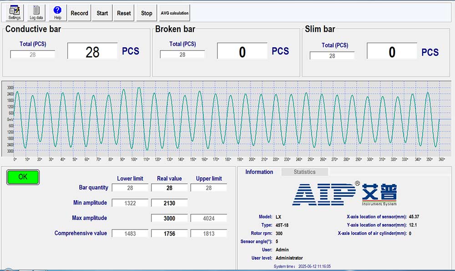Click the Start button

pyautogui.click(x=102, y=13)
